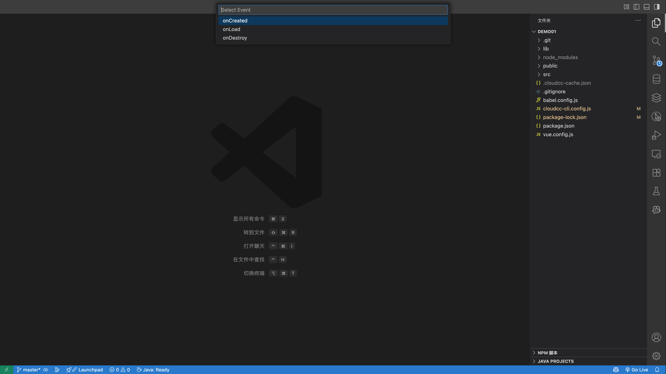Click the master branch indicator
This screenshot has height=374, width=666.
[29, 370]
